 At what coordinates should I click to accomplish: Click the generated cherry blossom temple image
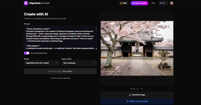137,48
